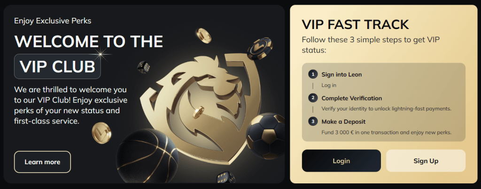Click the dark Login button
The width and height of the screenshot is (481, 189).
pyautogui.click(x=341, y=160)
